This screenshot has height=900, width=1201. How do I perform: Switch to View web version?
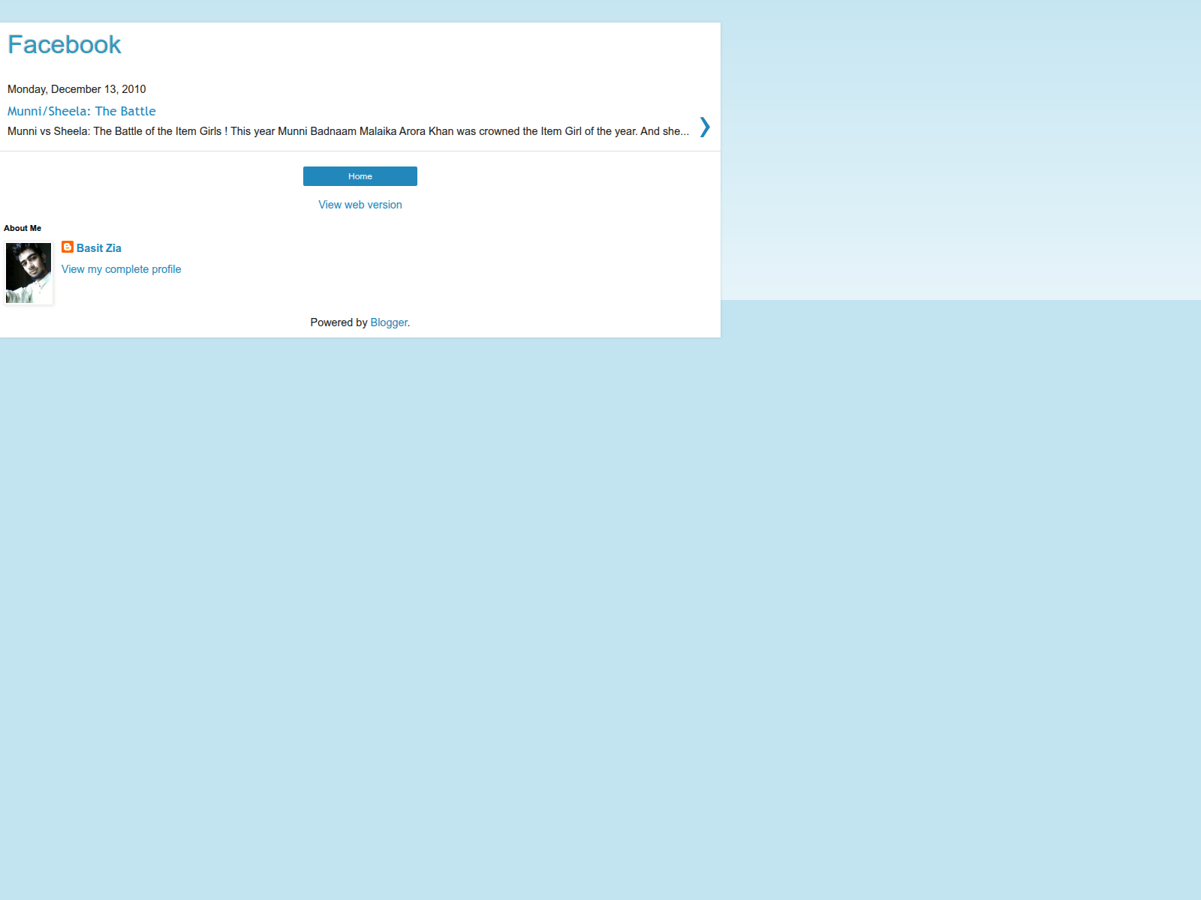[360, 205]
